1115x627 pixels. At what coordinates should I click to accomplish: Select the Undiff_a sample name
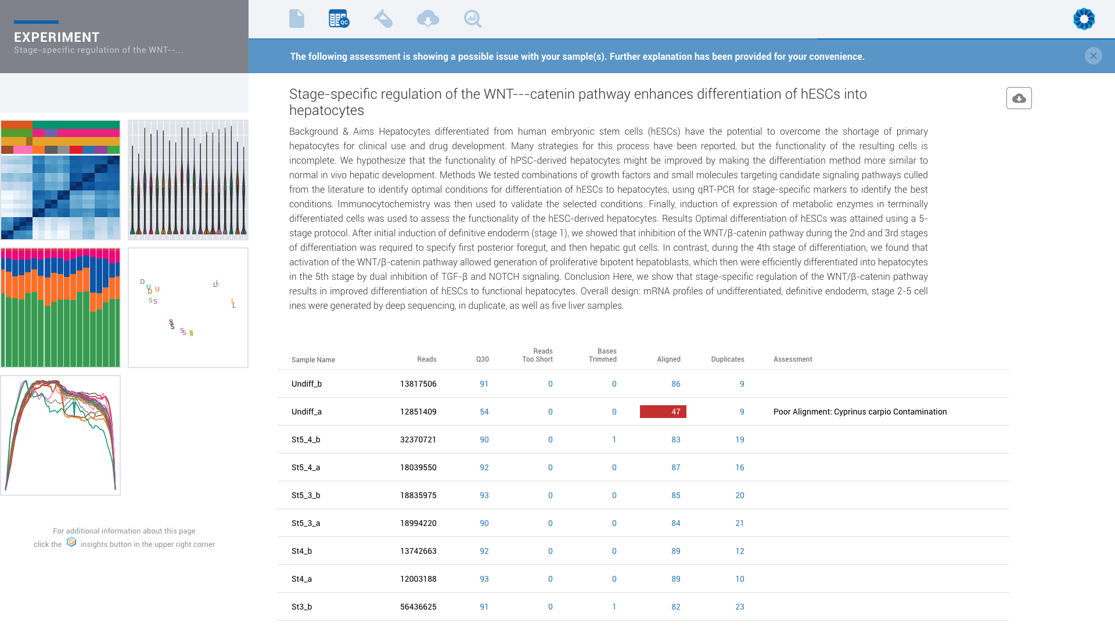pos(307,412)
